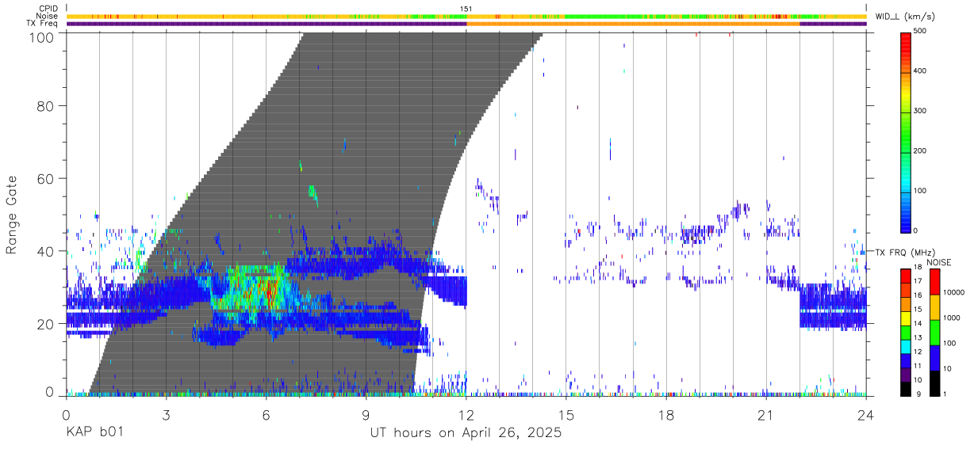Click the orange 1000-10000 noise swatch

pyautogui.click(x=934, y=307)
